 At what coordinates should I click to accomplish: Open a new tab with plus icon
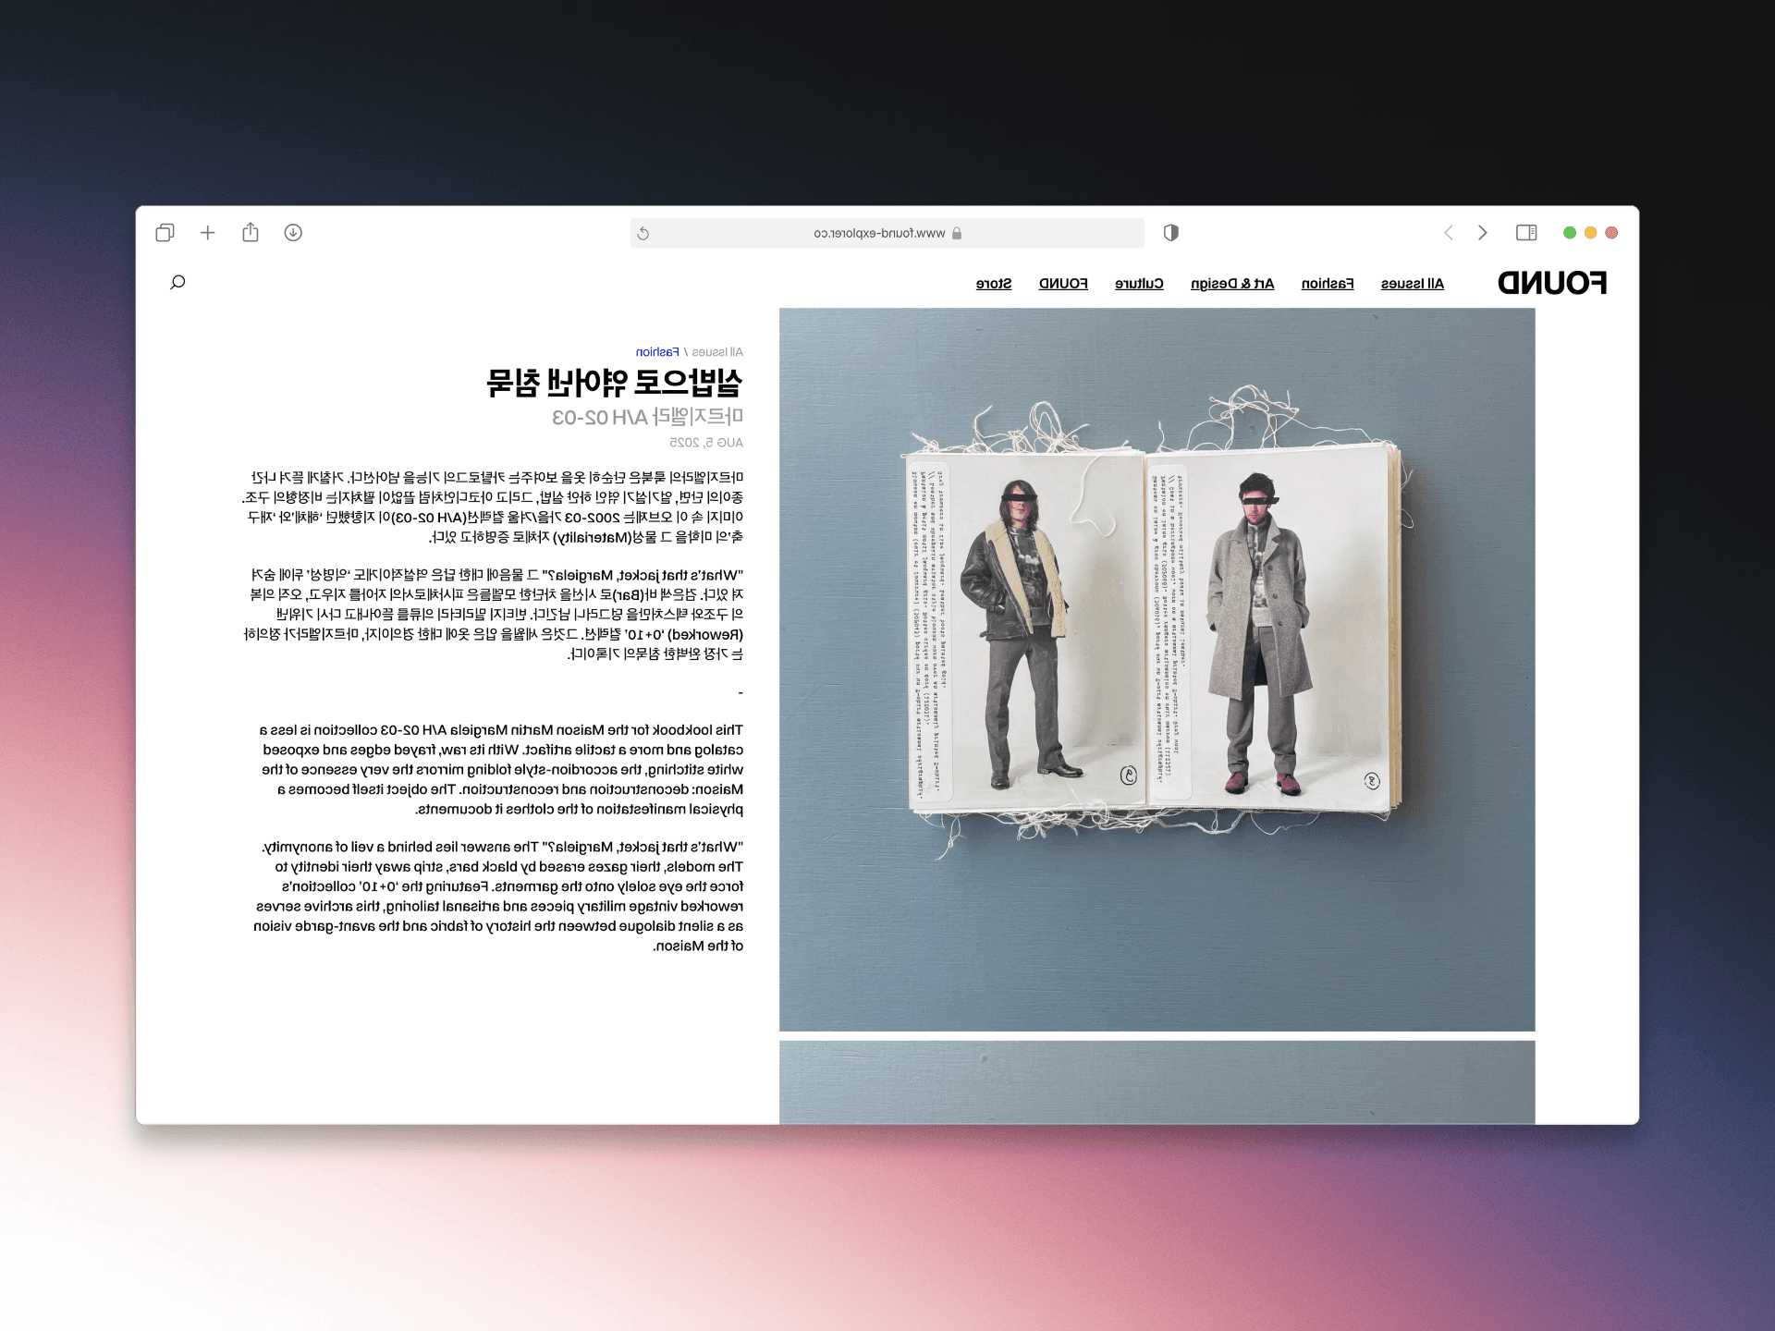(208, 233)
